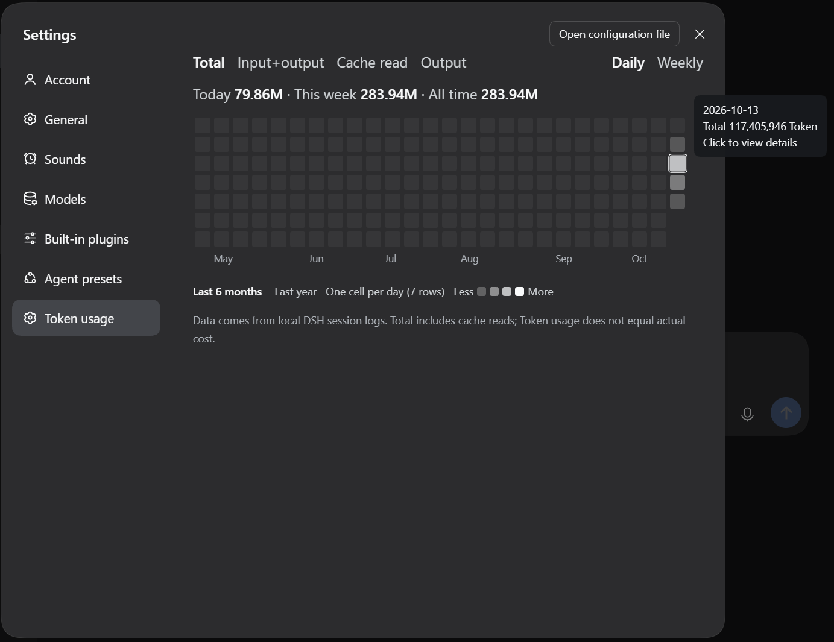Switch to the Input+output tab
This screenshot has width=834, height=642.
coord(280,63)
